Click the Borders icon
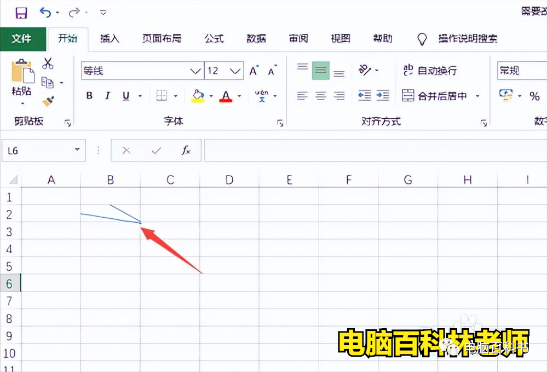The image size is (547, 372). tap(162, 96)
